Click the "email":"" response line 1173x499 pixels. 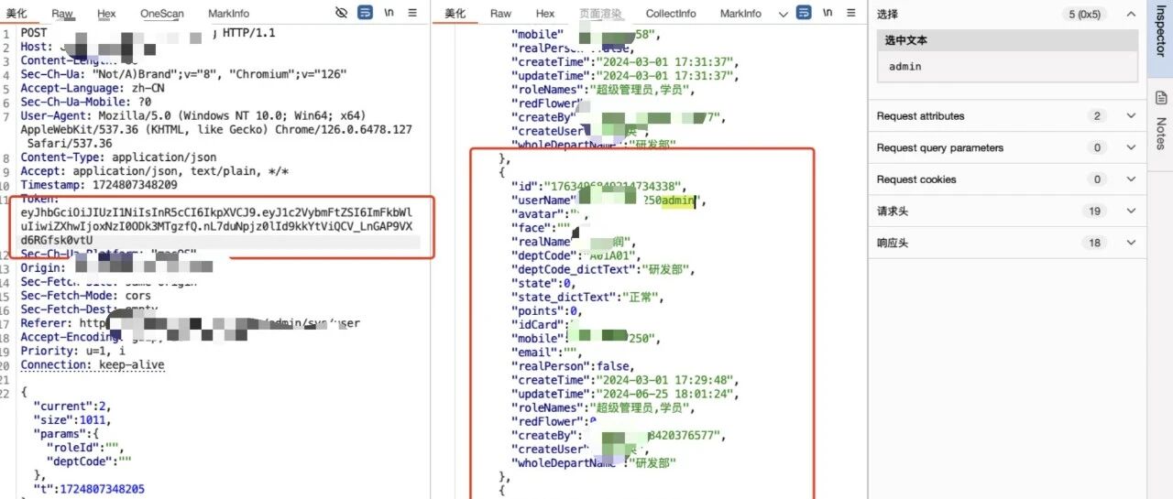[547, 352]
